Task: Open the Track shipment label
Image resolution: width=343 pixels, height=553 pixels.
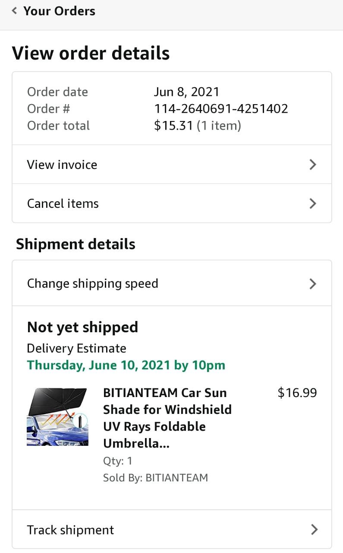Action: pos(70,530)
